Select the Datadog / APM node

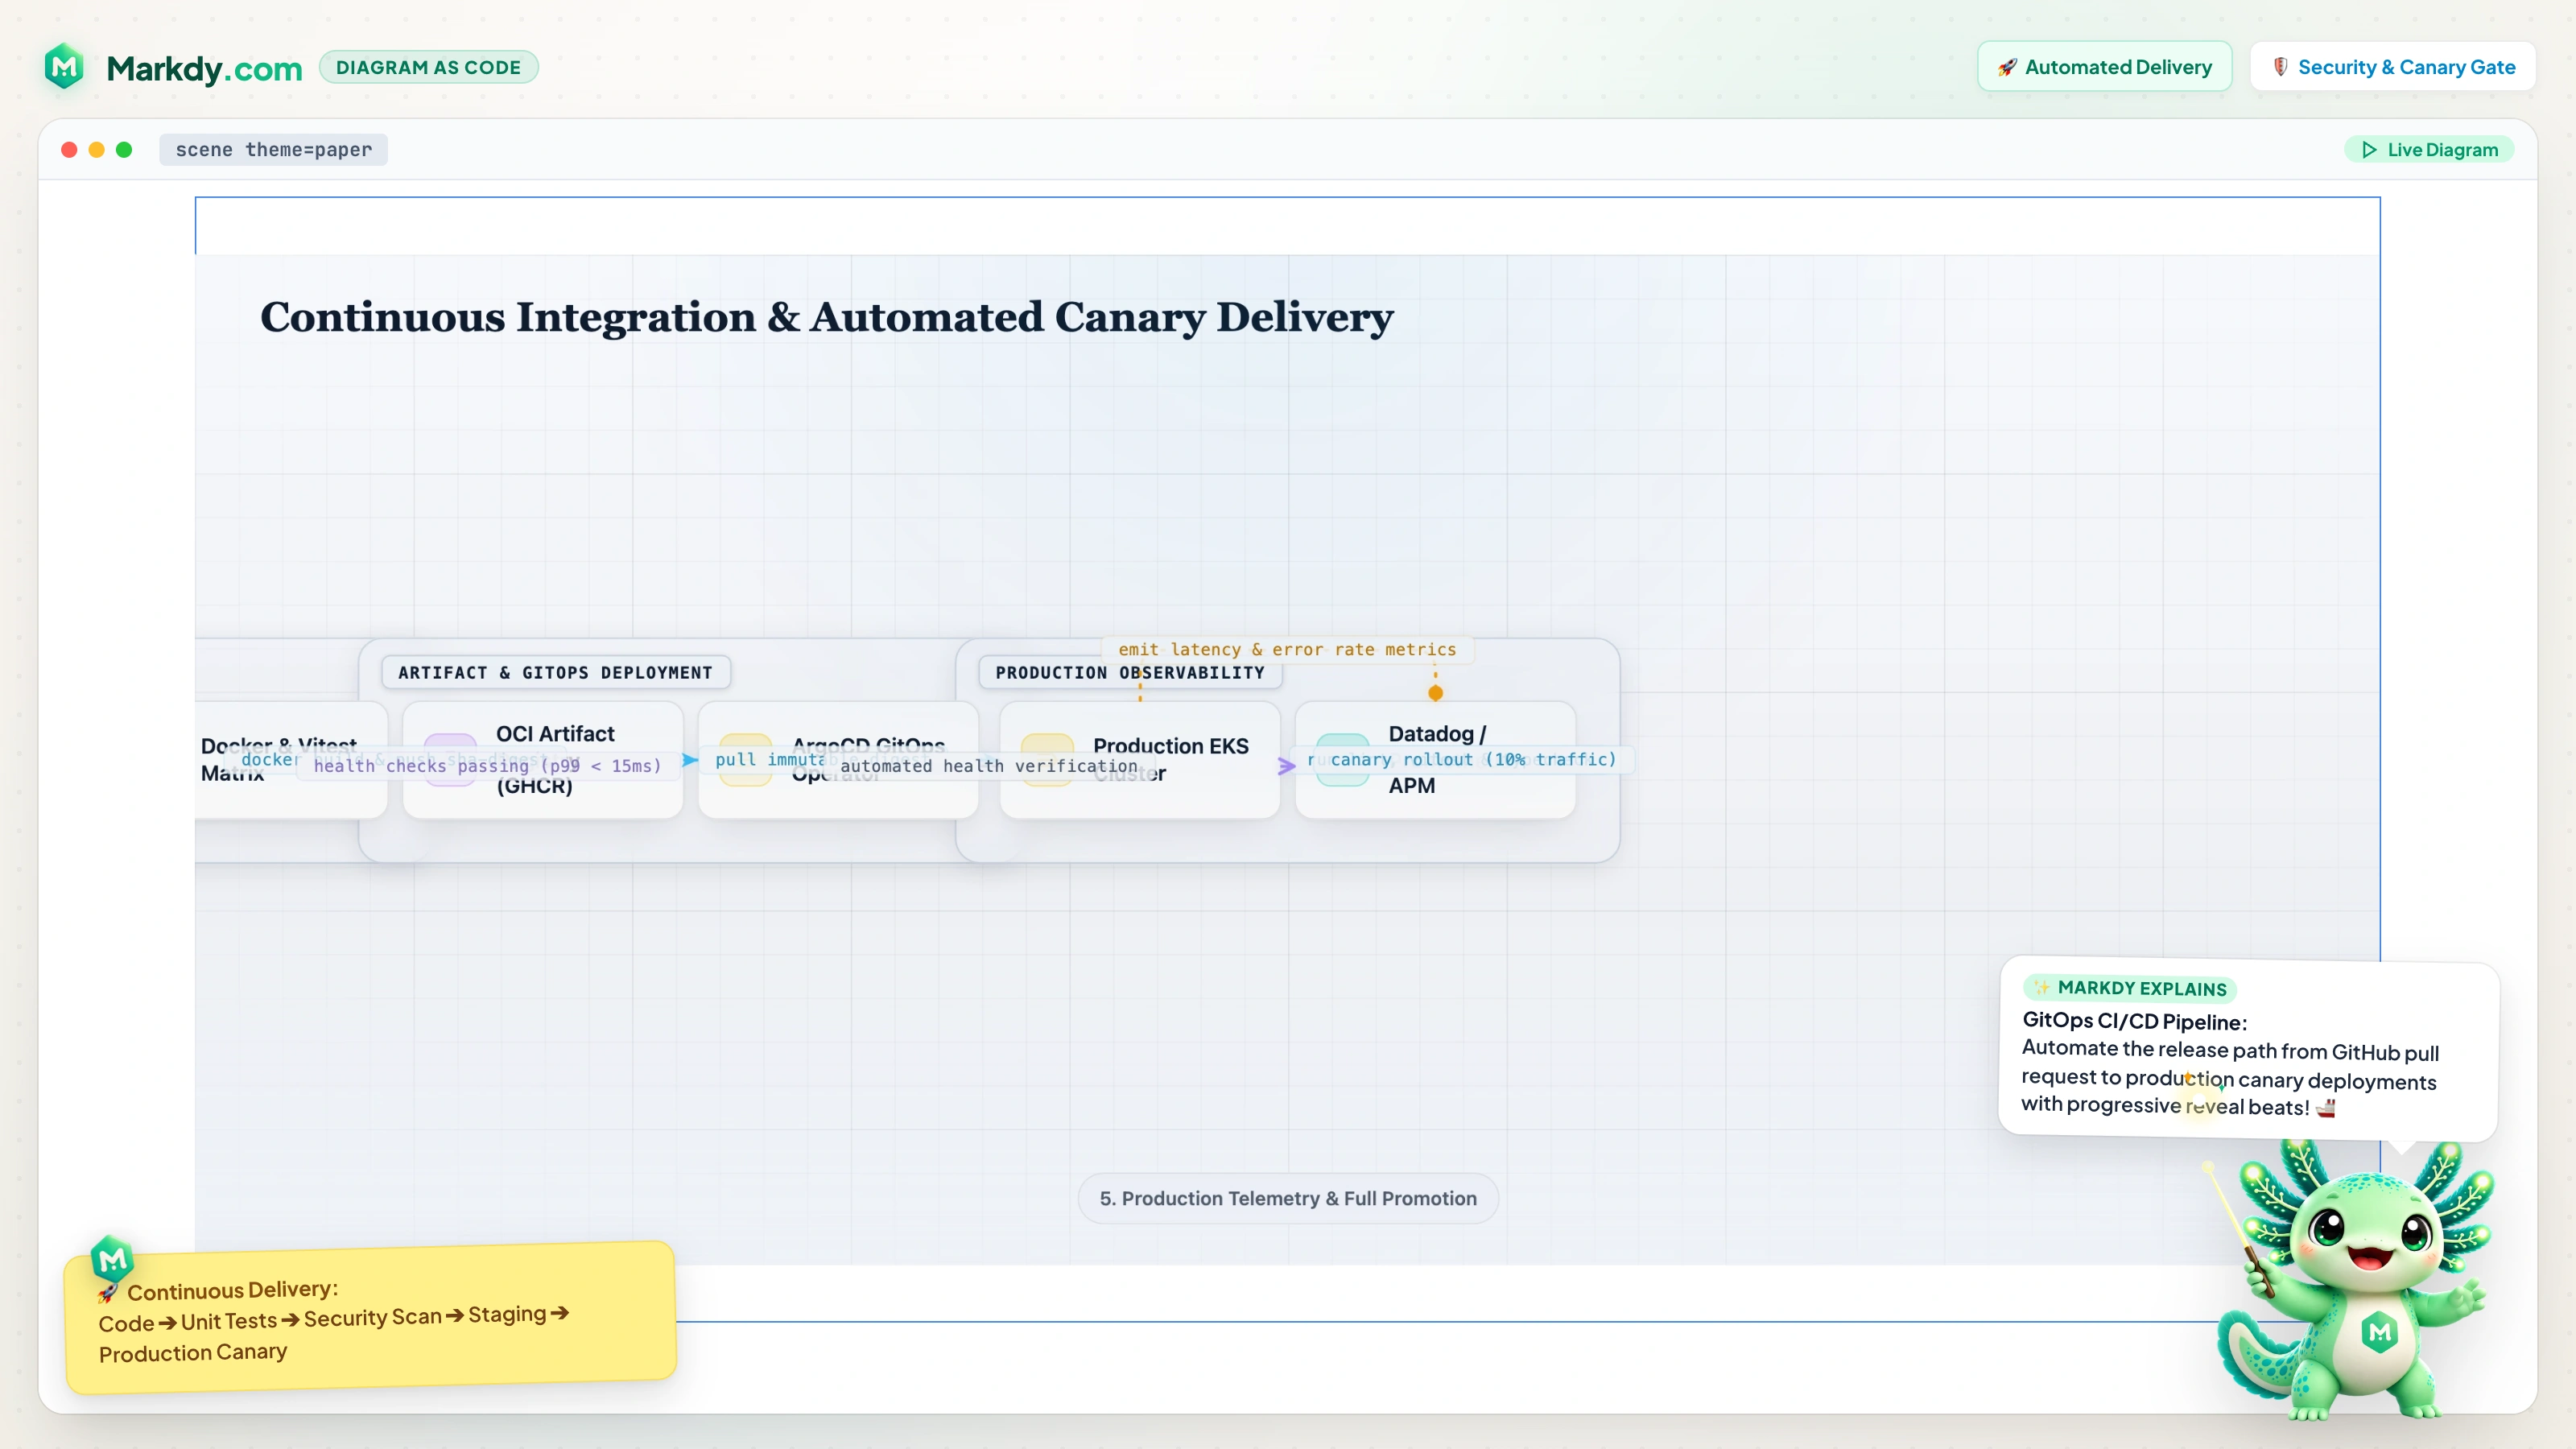pos(1435,759)
